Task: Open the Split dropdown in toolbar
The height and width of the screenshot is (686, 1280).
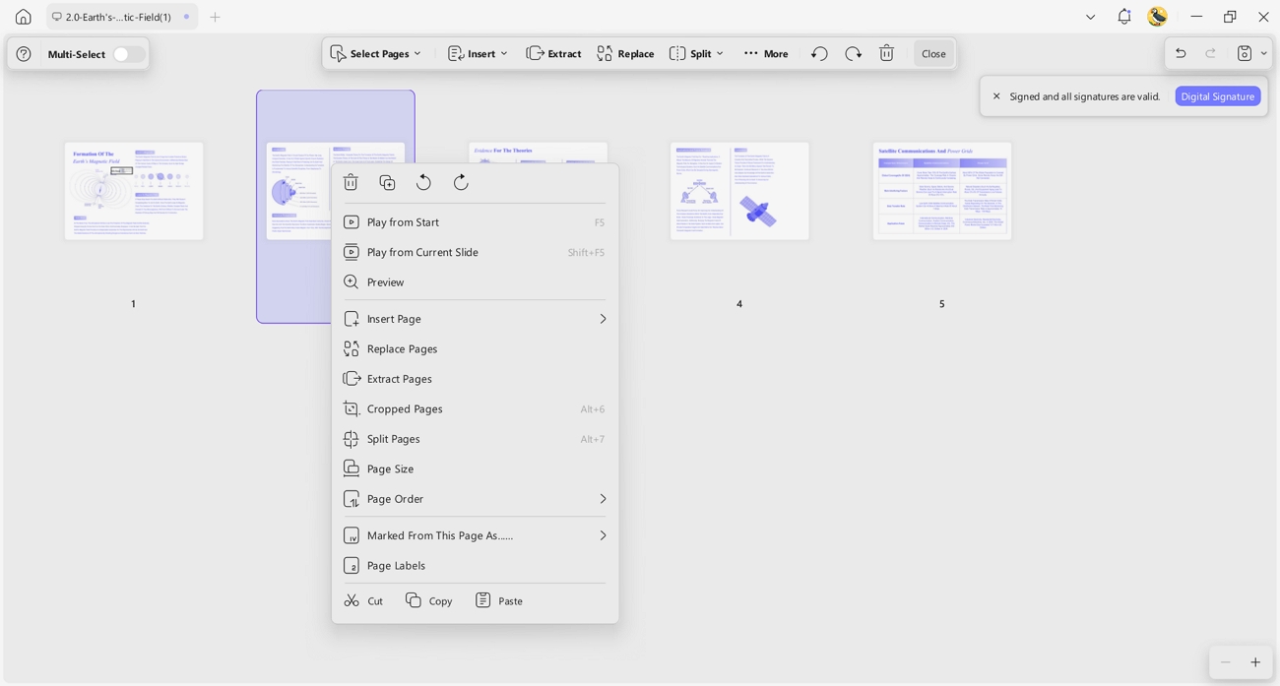Action: 696,53
